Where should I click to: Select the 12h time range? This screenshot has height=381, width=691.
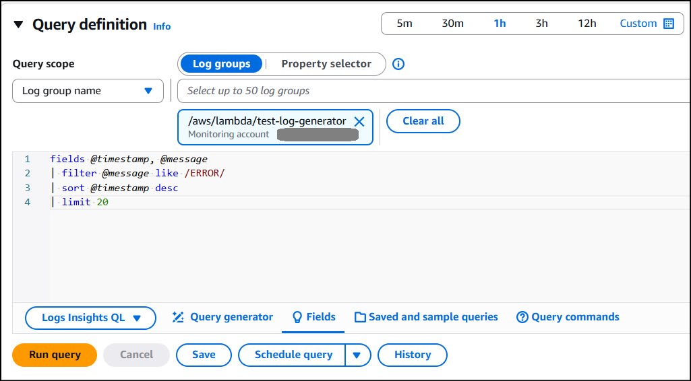click(587, 24)
